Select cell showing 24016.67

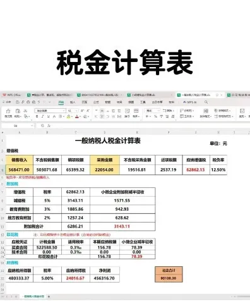click(76, 278)
